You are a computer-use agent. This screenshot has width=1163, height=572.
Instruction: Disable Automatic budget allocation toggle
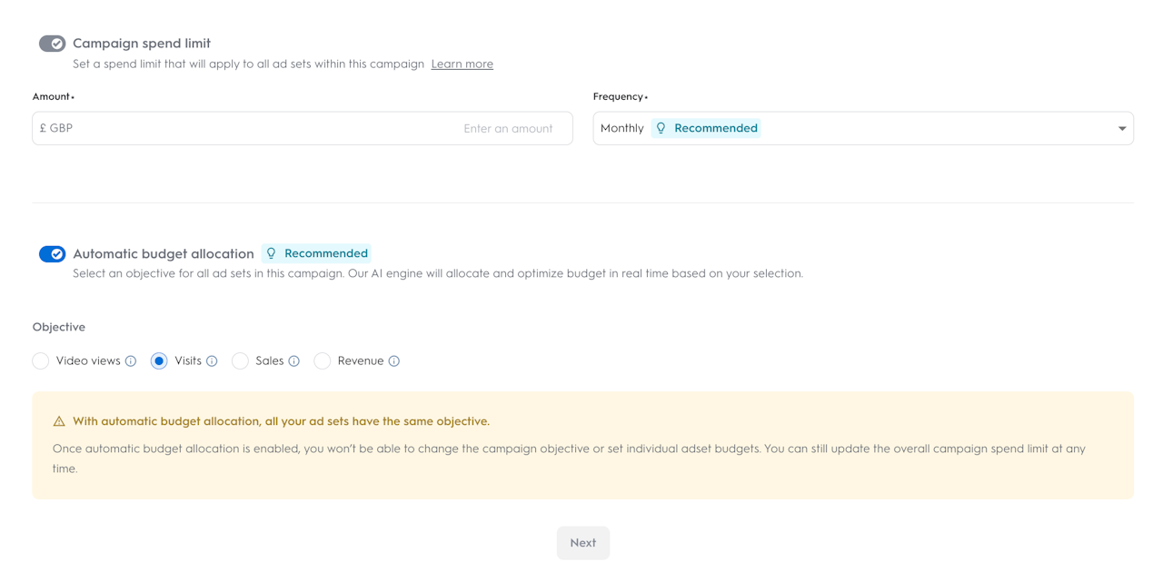pos(52,254)
